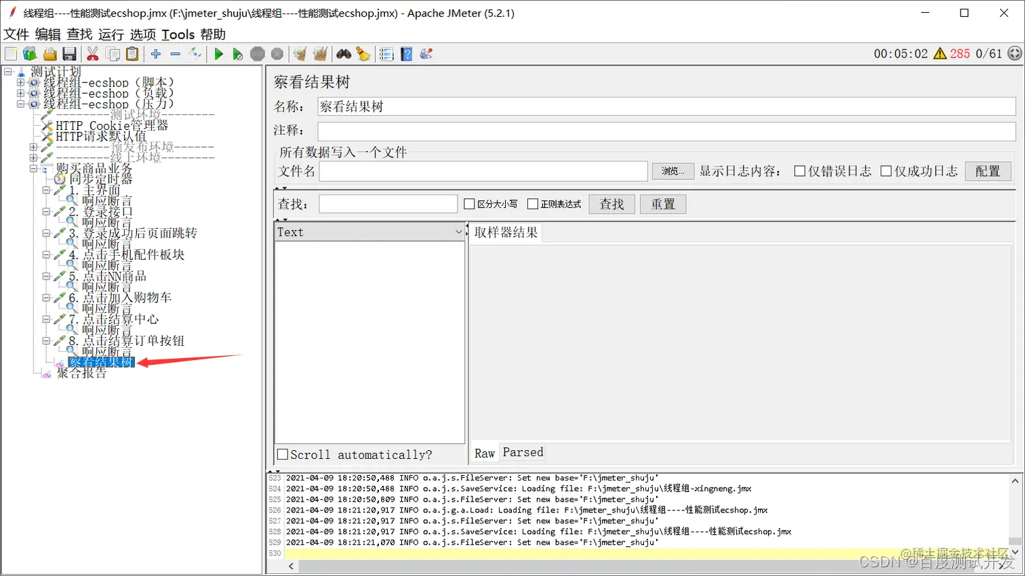Switch to the 取样器结果 tab

(506, 232)
